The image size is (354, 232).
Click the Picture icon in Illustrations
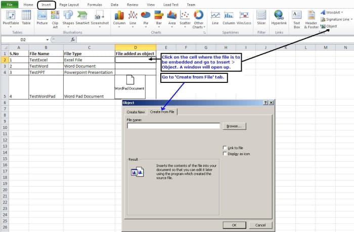coord(42,17)
